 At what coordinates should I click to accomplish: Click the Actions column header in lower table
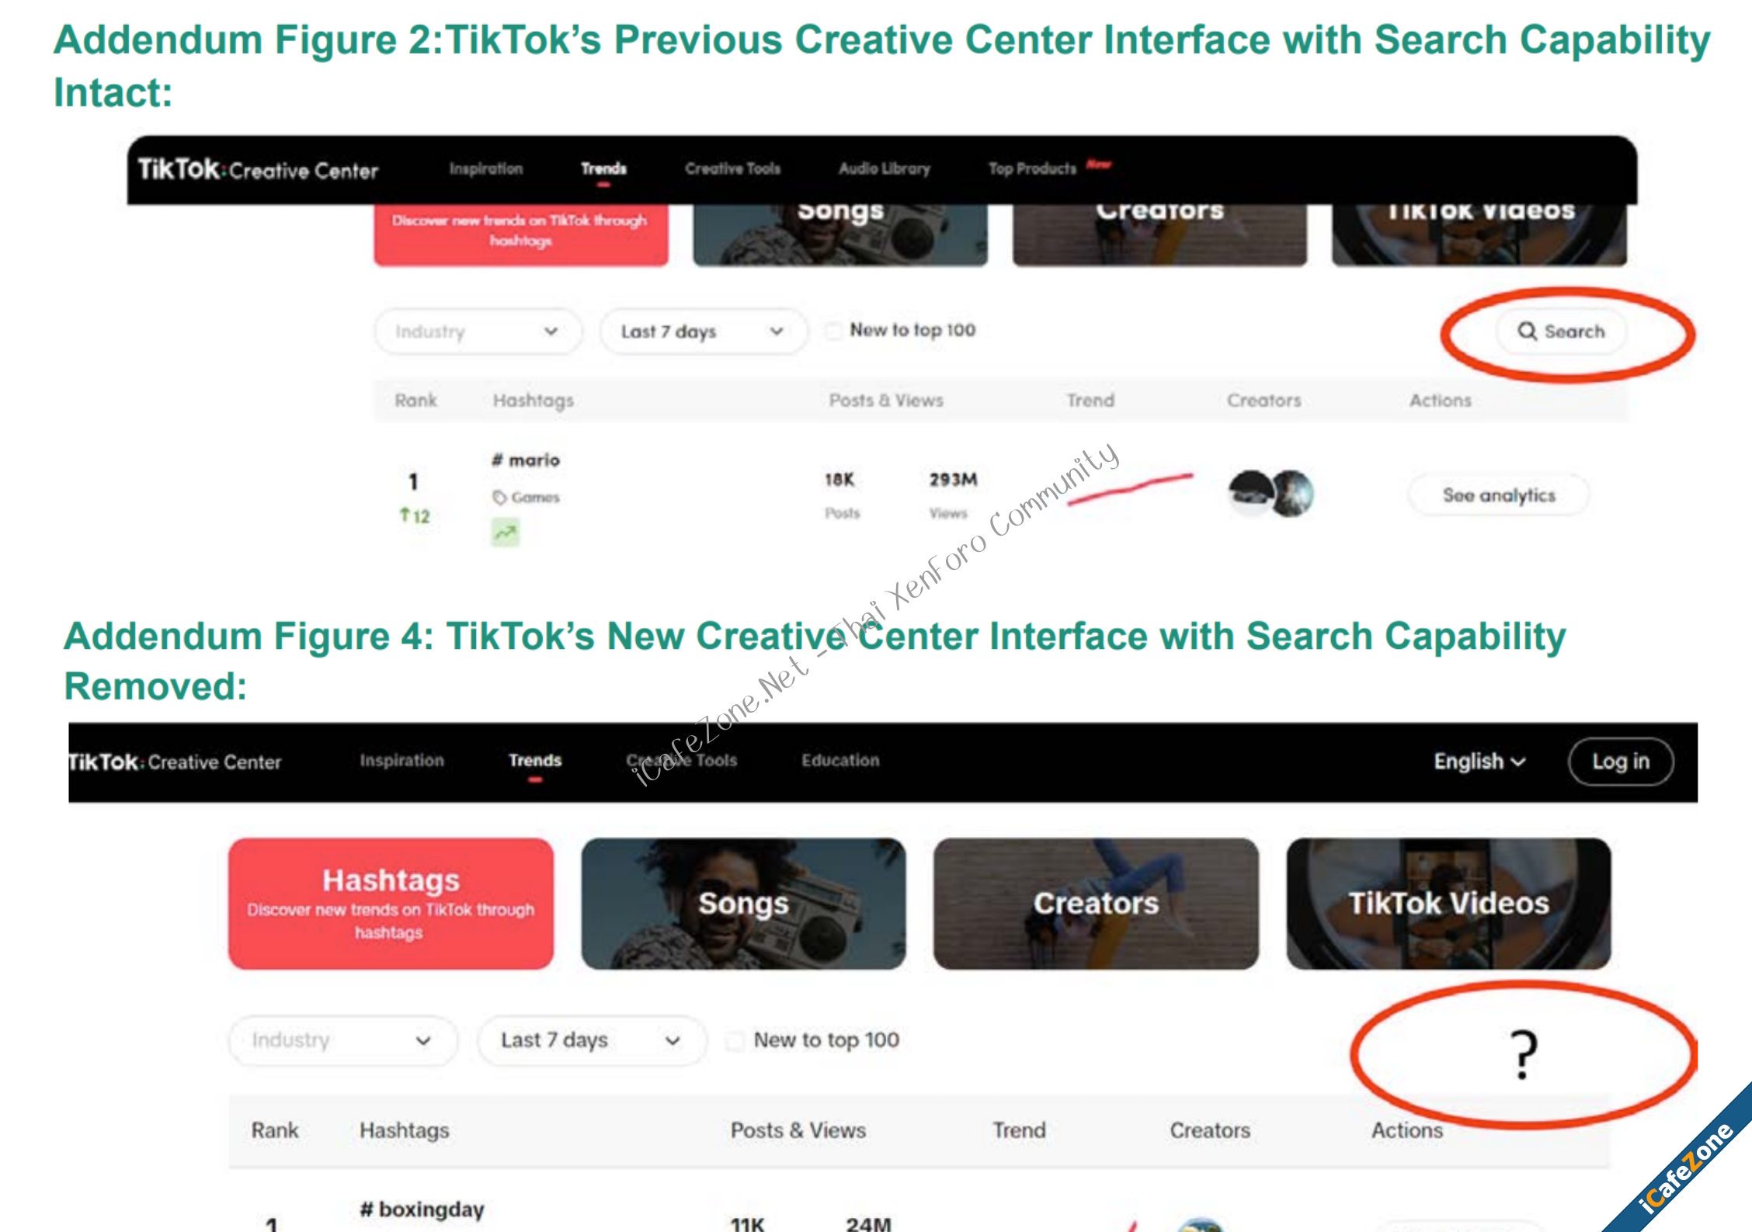(x=1407, y=1130)
